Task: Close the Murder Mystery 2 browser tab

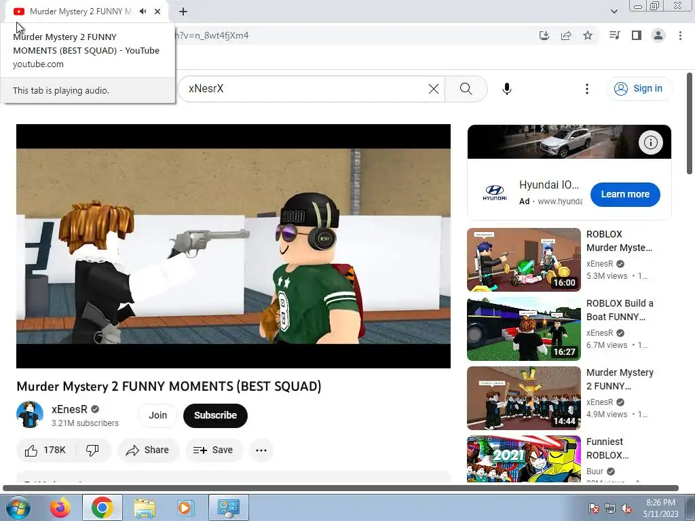Action: tap(157, 12)
